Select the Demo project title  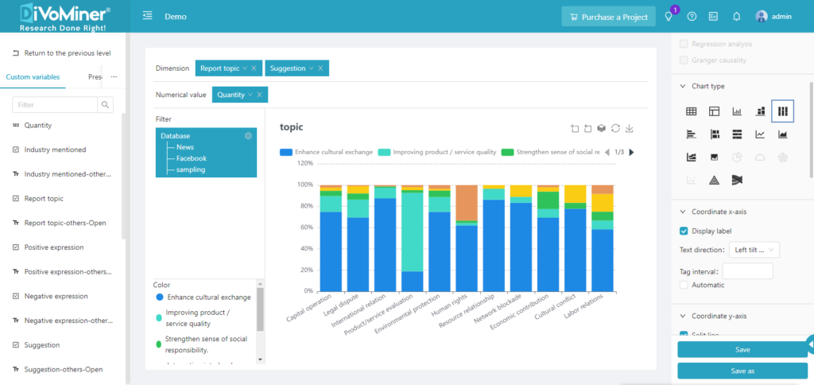pyautogui.click(x=176, y=17)
